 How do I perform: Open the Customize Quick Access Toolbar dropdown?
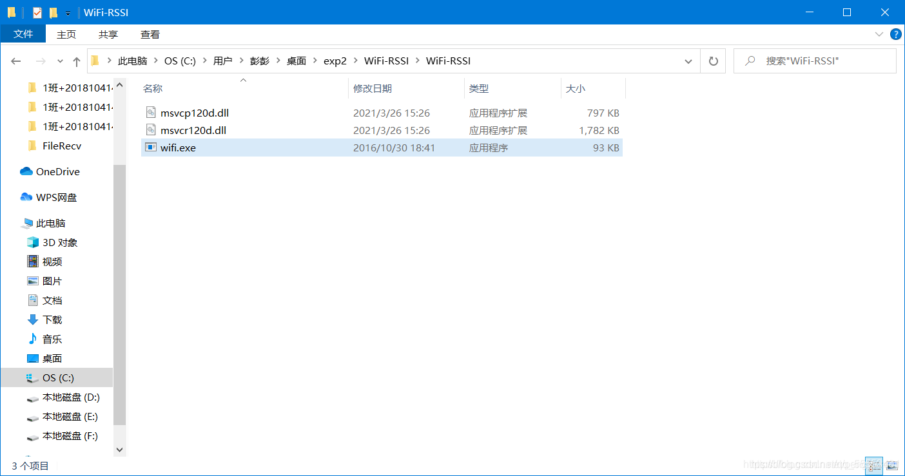pos(68,13)
